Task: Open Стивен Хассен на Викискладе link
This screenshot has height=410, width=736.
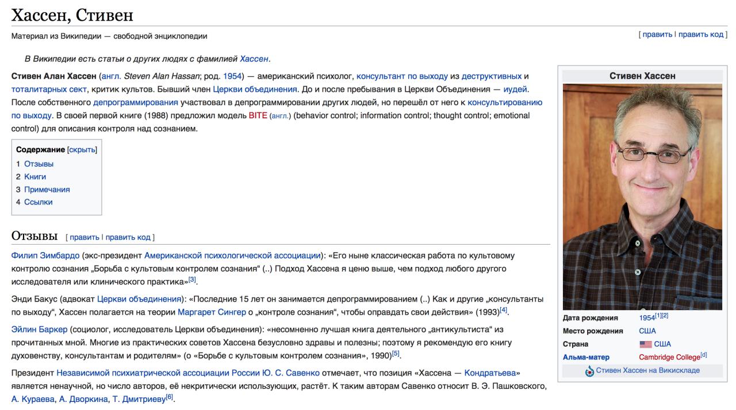Action: tap(648, 370)
